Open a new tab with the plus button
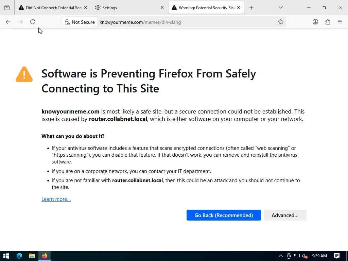The image size is (348, 261). pos(251,7)
